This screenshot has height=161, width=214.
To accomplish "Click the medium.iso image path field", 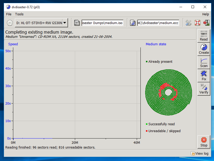I will 102,23.
